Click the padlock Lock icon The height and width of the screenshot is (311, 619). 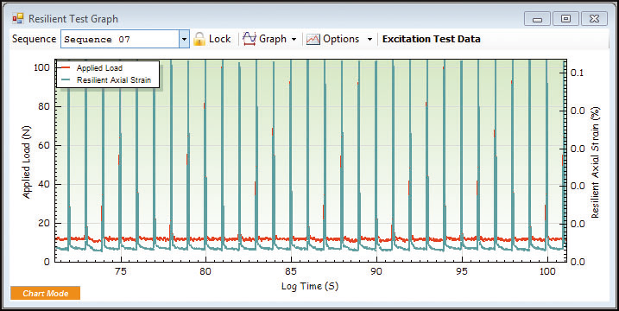point(199,39)
